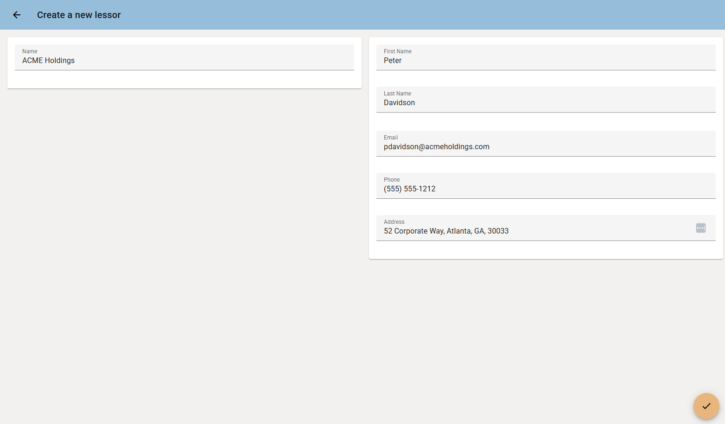Click the '52 Corporate Way' address text
Viewport: 725px width, 424px height.
point(413,231)
